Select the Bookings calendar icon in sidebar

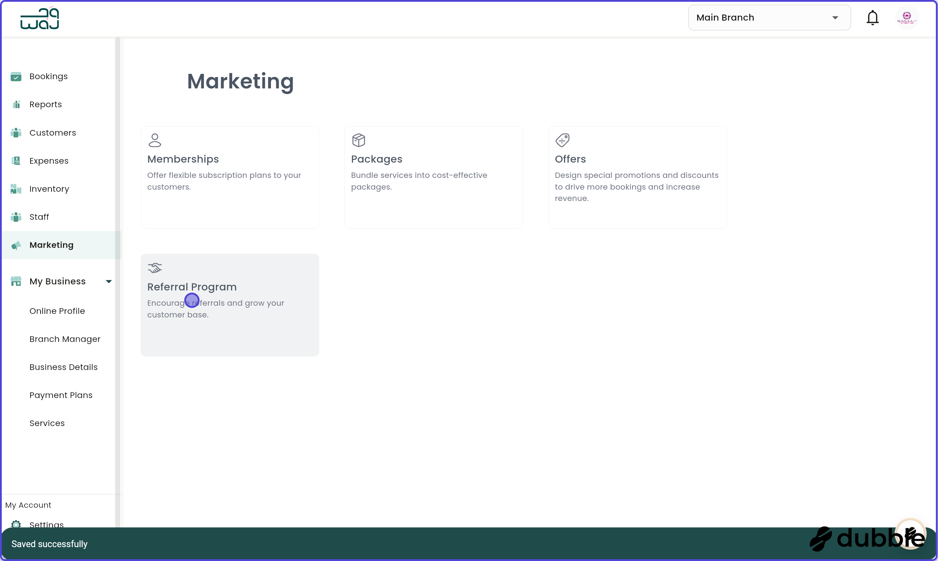coord(16,76)
